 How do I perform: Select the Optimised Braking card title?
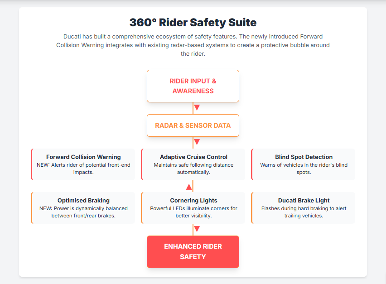click(x=83, y=200)
